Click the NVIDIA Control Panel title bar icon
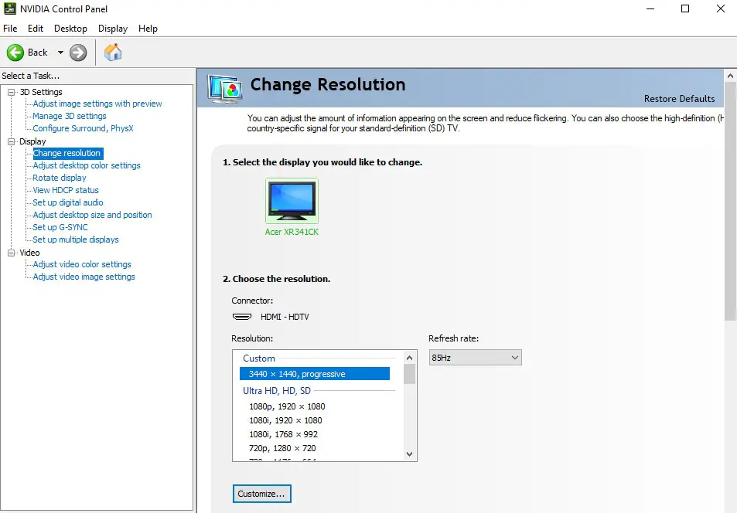 coord(10,8)
